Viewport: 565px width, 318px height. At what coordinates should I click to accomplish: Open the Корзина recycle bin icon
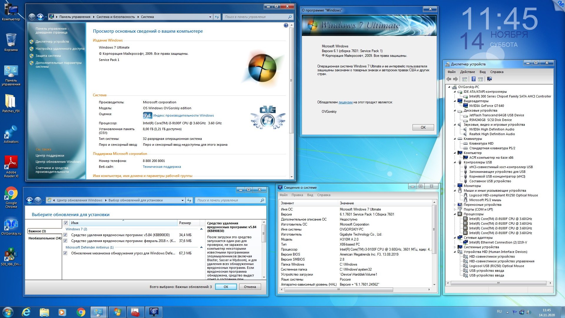point(11,42)
